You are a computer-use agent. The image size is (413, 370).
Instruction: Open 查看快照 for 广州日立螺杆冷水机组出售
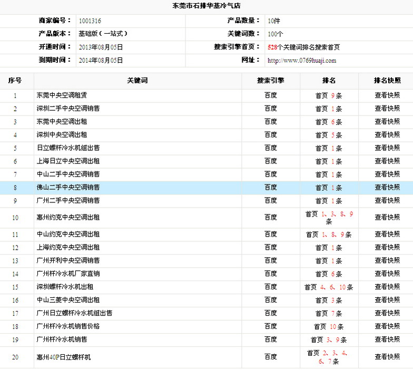387,313
